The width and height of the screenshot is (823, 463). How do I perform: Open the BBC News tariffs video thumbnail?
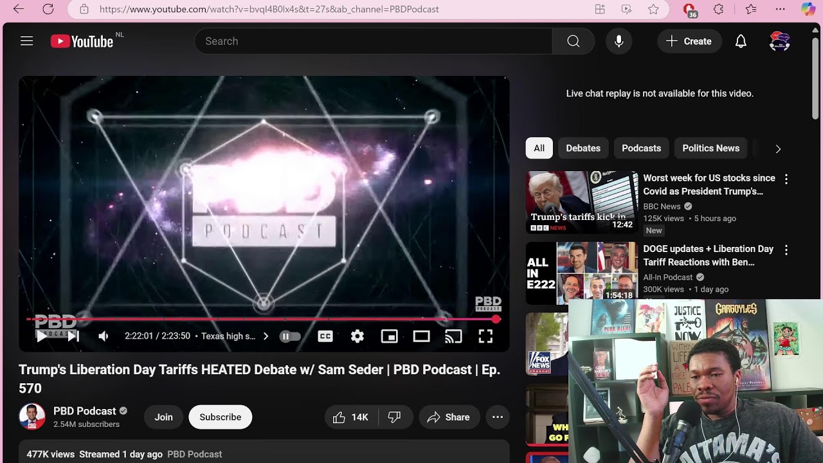tap(581, 202)
